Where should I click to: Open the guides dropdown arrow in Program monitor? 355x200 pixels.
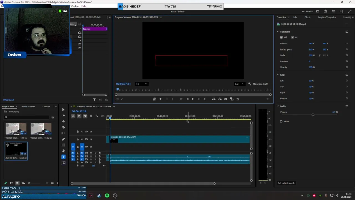[121, 99]
